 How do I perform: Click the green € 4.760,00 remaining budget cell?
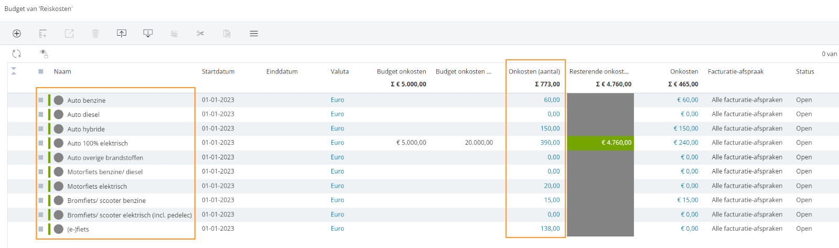tap(600, 143)
